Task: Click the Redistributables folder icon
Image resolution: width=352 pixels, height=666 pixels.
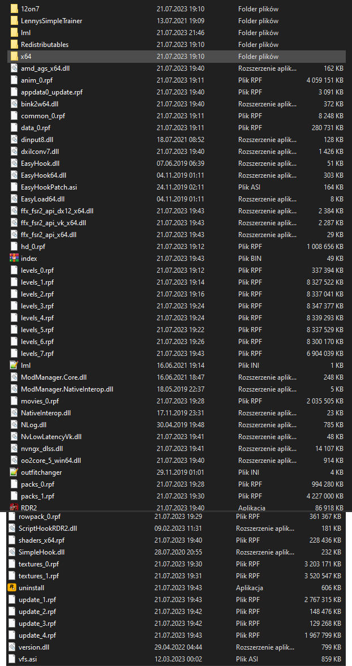Action: [x=14, y=45]
